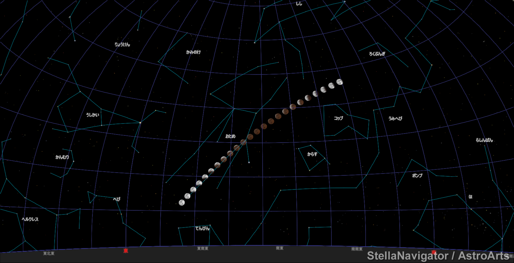Click the かみのけ constellation label
Screen dimensions: 514x263
(x=193, y=52)
